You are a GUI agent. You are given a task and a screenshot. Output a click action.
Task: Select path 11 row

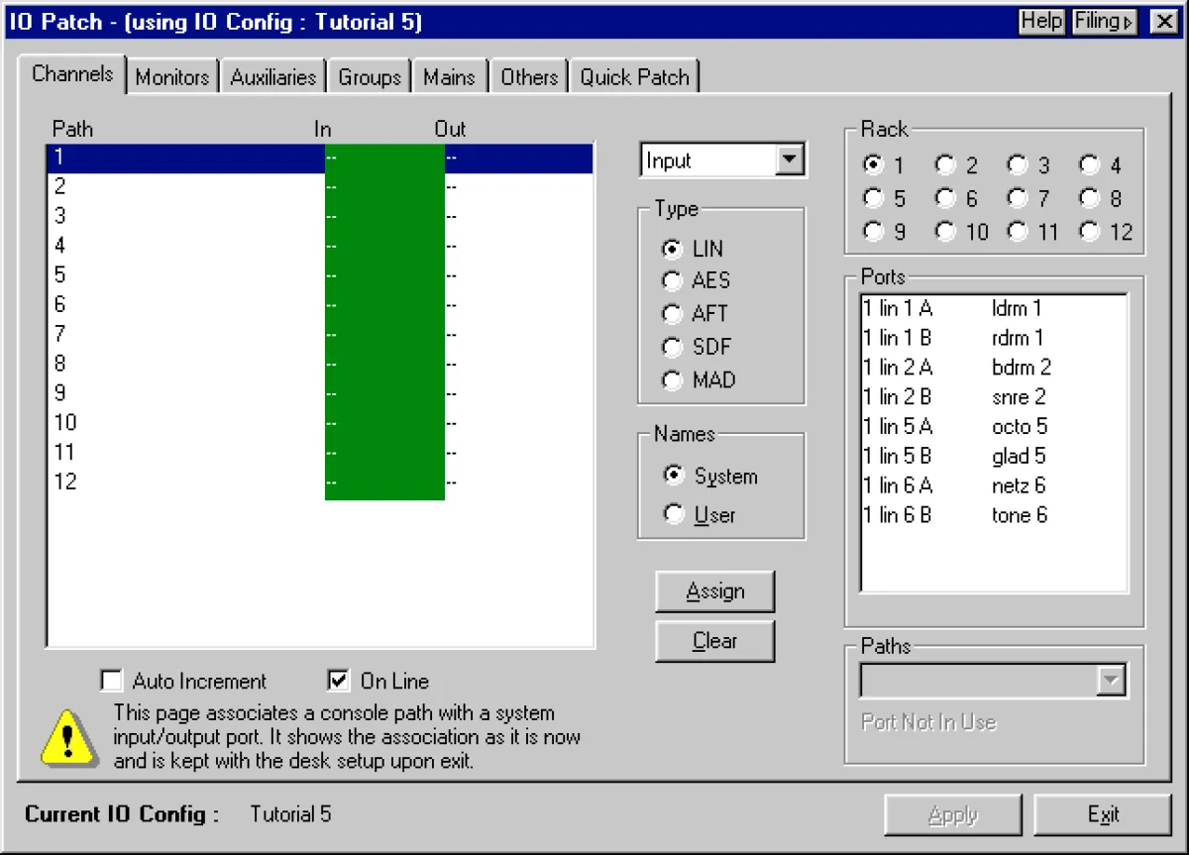point(320,453)
